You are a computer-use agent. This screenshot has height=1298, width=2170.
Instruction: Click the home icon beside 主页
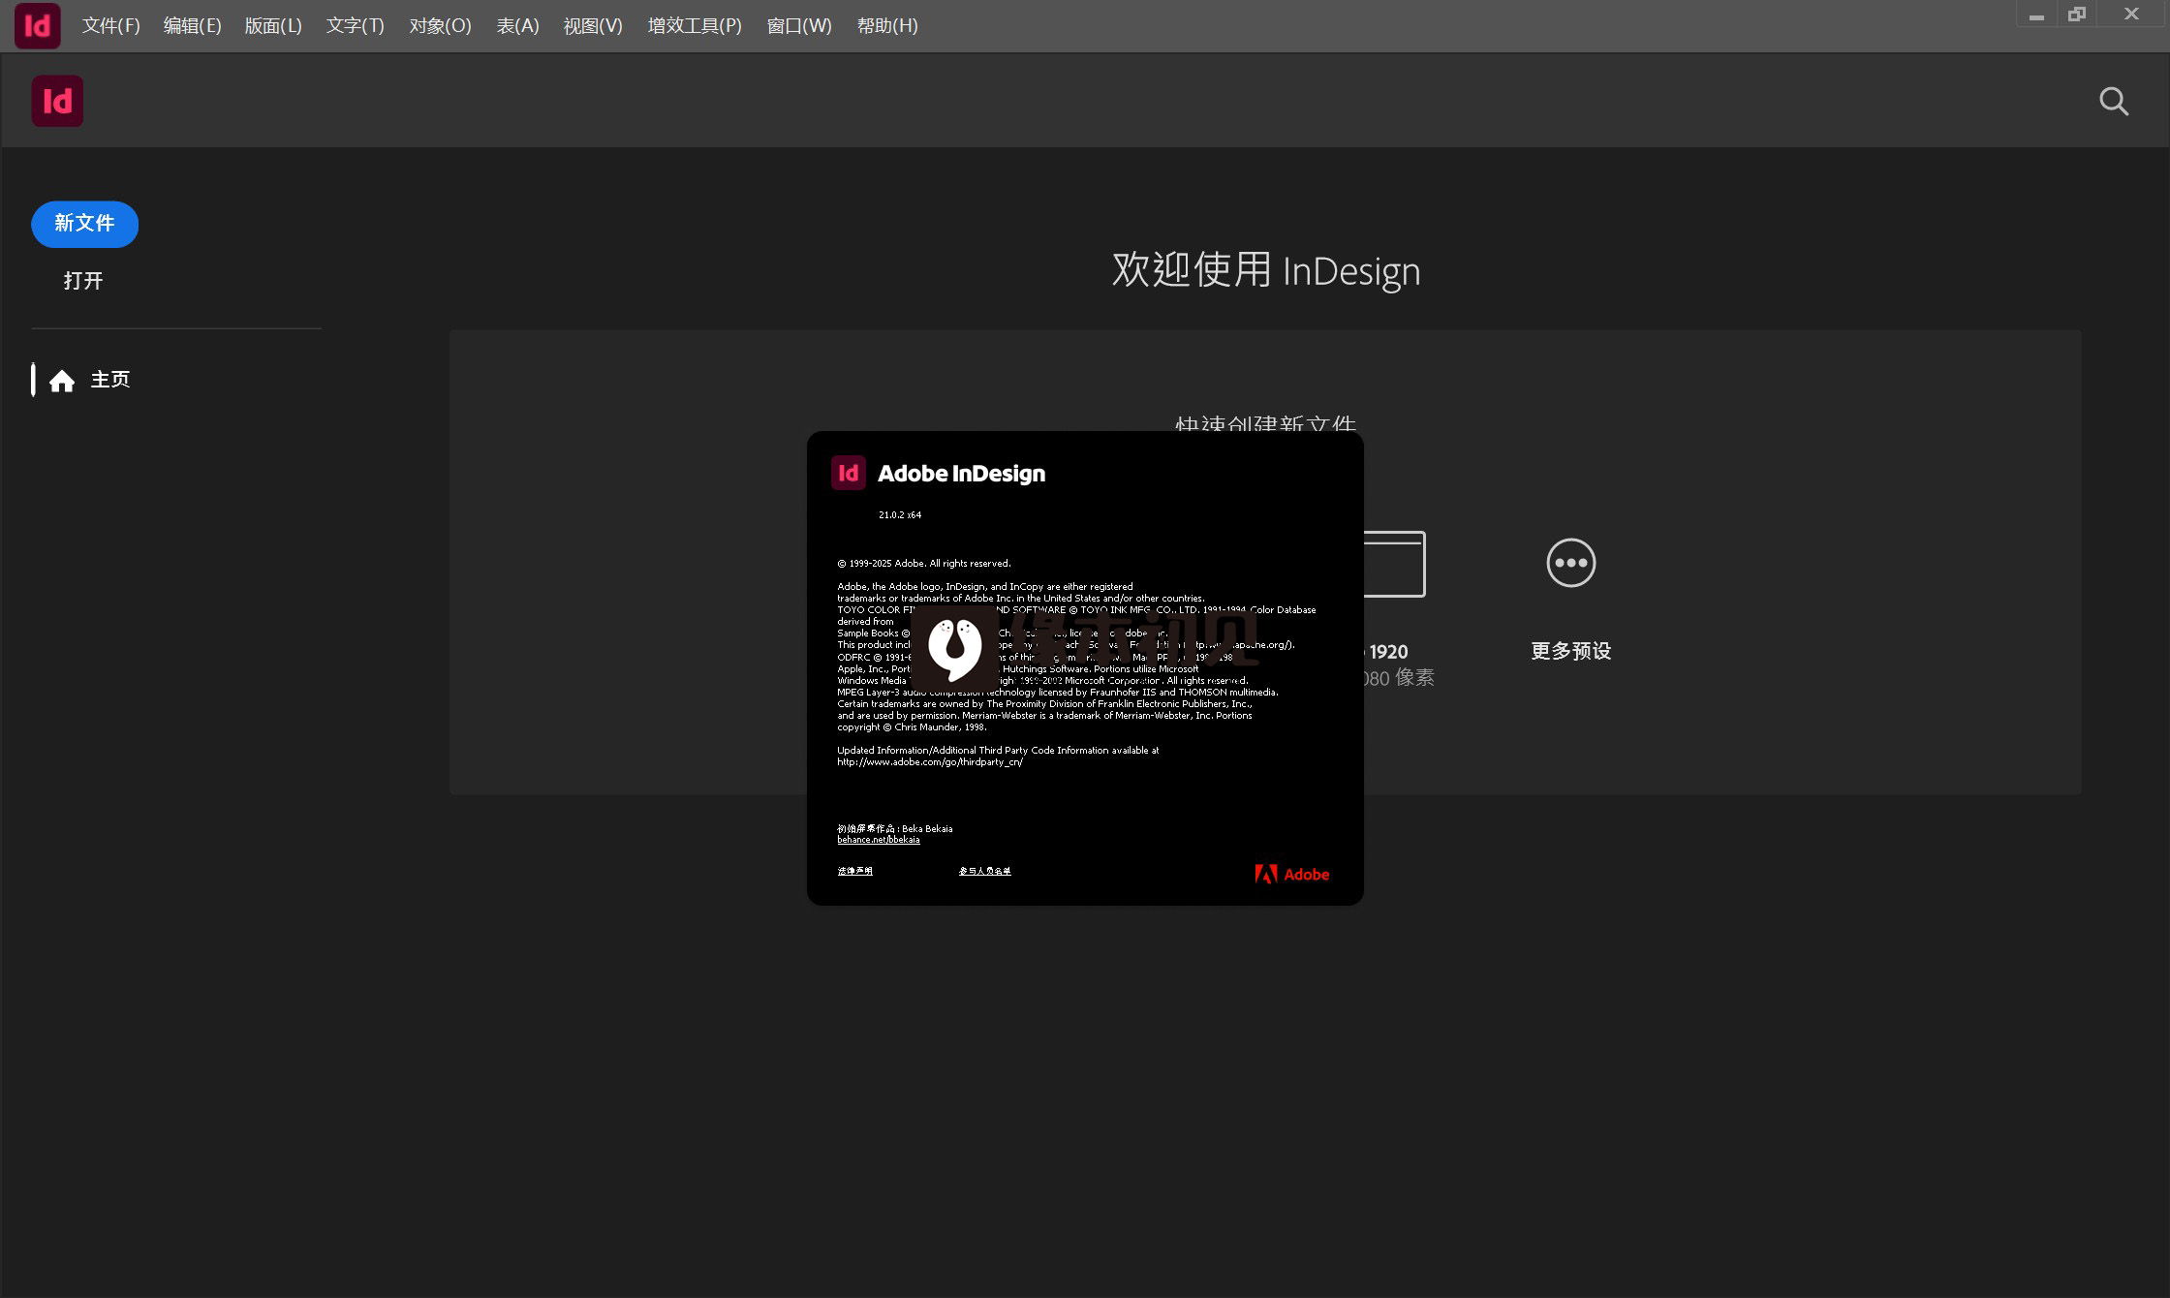coord(62,381)
